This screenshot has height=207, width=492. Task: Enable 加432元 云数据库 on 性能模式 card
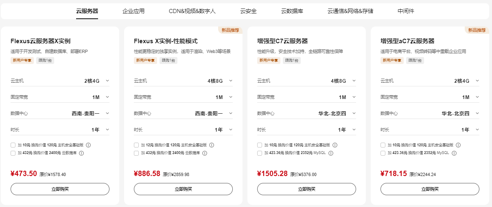[136, 153]
